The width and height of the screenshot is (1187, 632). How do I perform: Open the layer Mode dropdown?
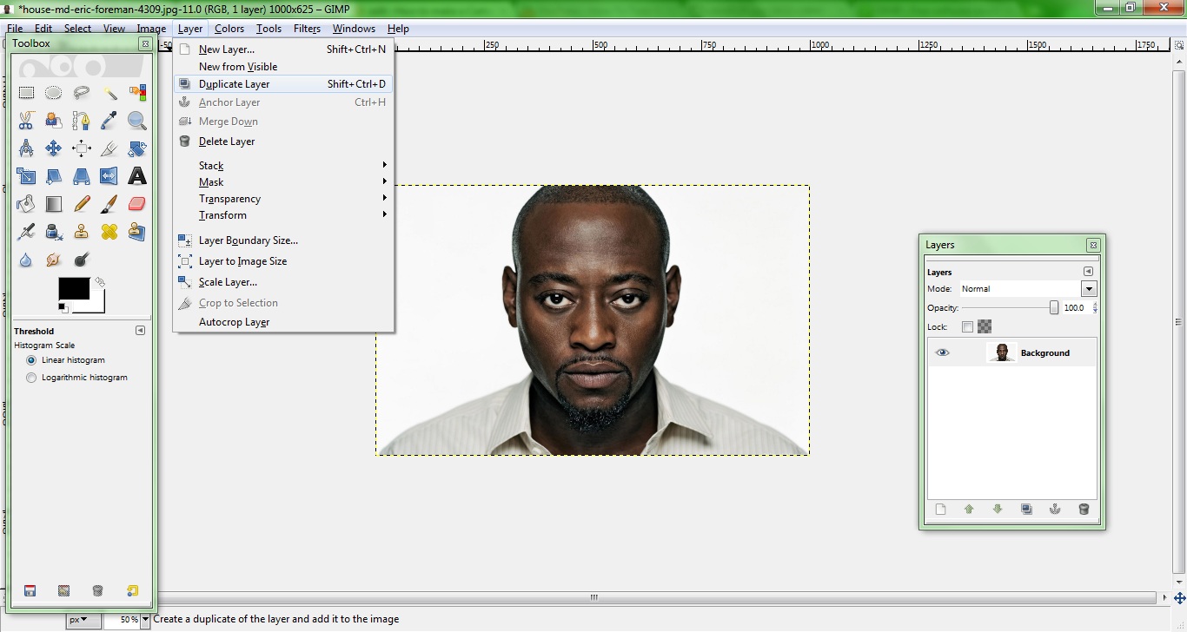[x=1027, y=289]
